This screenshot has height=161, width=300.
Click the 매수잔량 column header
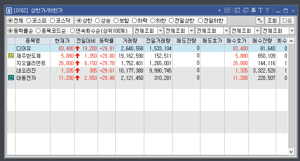pyautogui.click(x=262, y=41)
